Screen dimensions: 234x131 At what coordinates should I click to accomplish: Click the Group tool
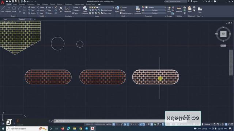[169, 9]
